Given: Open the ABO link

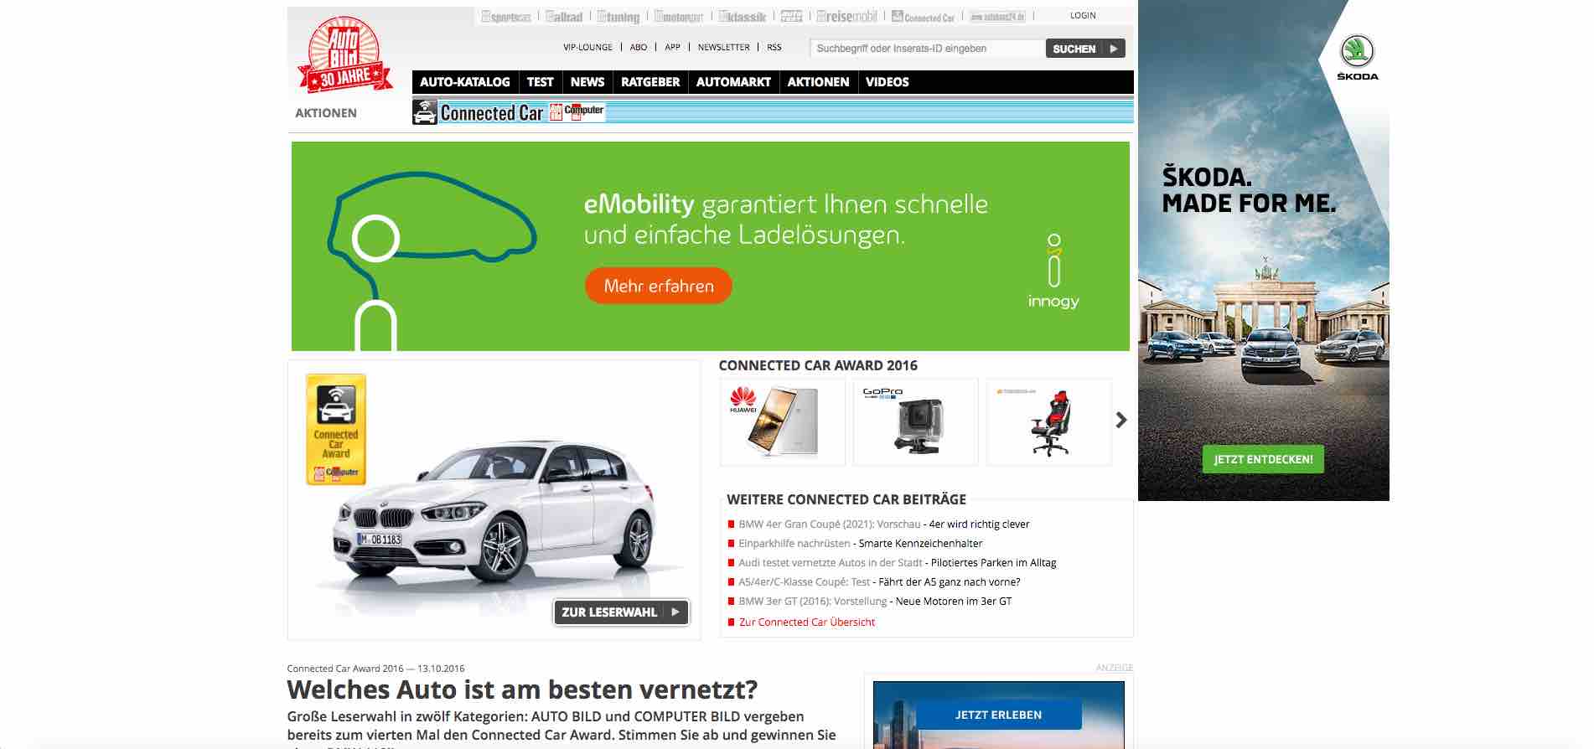Looking at the screenshot, I should tap(639, 47).
